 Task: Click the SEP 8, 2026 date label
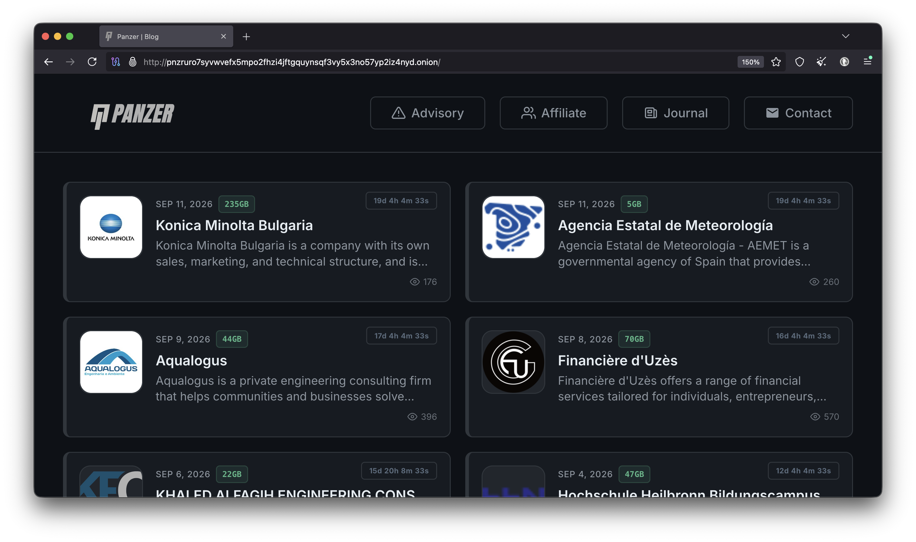585,339
